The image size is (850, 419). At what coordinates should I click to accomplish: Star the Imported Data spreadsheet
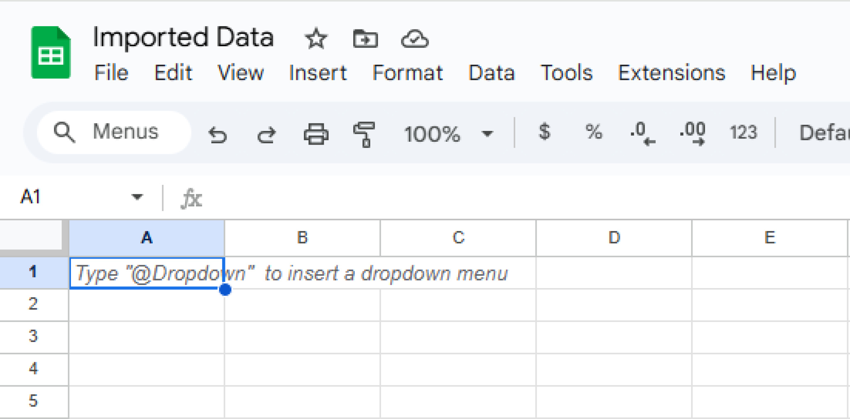coord(316,39)
